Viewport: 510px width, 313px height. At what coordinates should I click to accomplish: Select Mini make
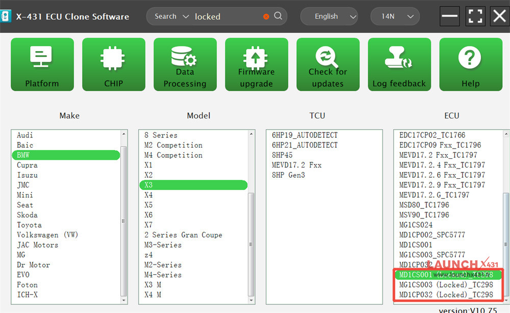[x=24, y=195]
